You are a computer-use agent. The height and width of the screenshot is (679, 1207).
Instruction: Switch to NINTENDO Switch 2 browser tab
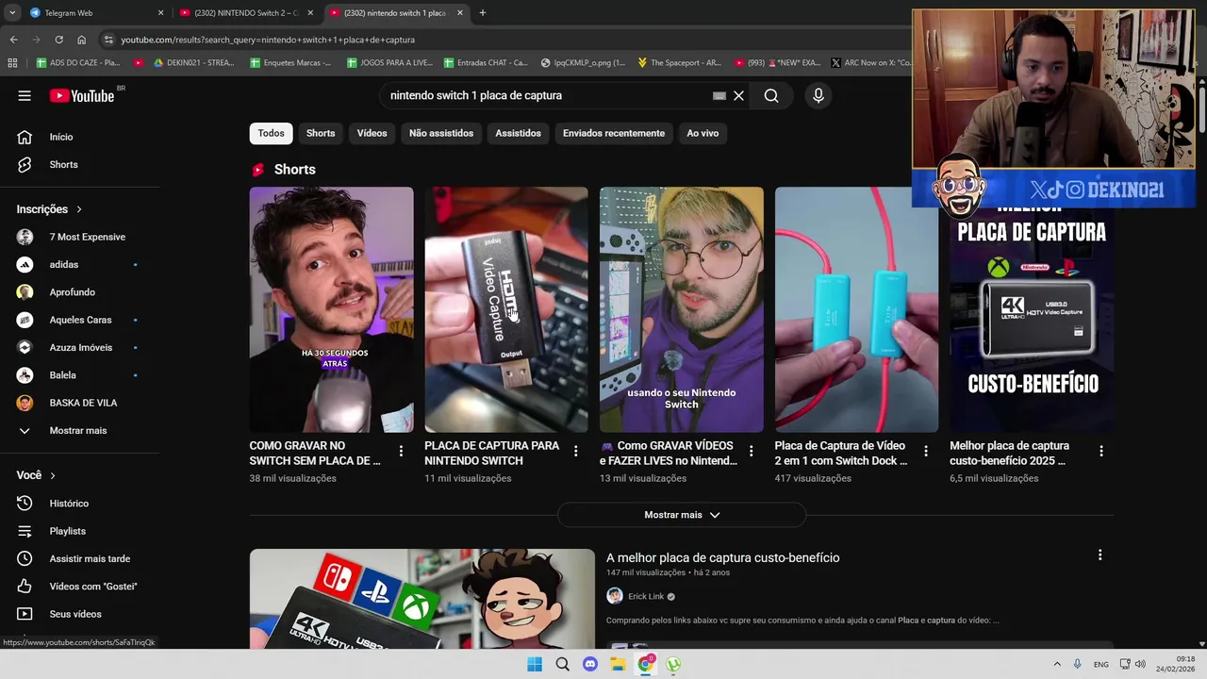click(245, 13)
